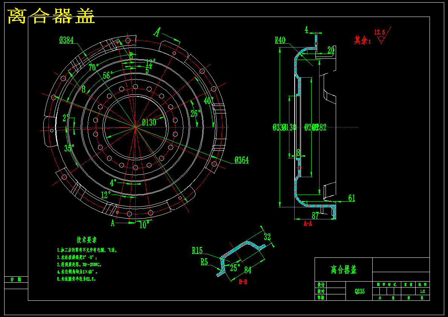Image resolution: width=448 pixels, height=317 pixels.
Task: Click technical note 4 containing 1×45°
Action: (x=77, y=271)
